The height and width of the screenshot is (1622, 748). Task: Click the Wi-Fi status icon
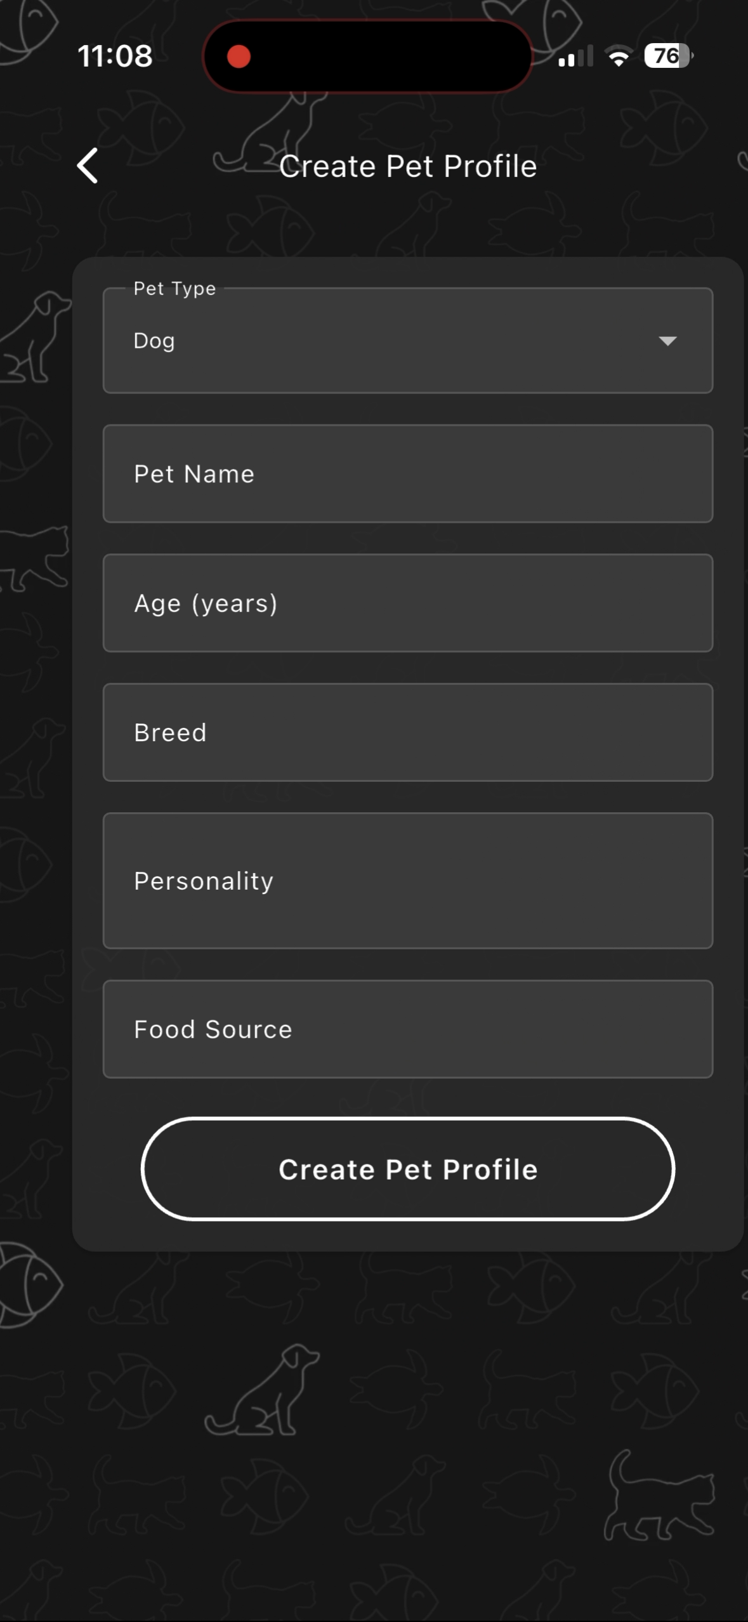click(619, 56)
